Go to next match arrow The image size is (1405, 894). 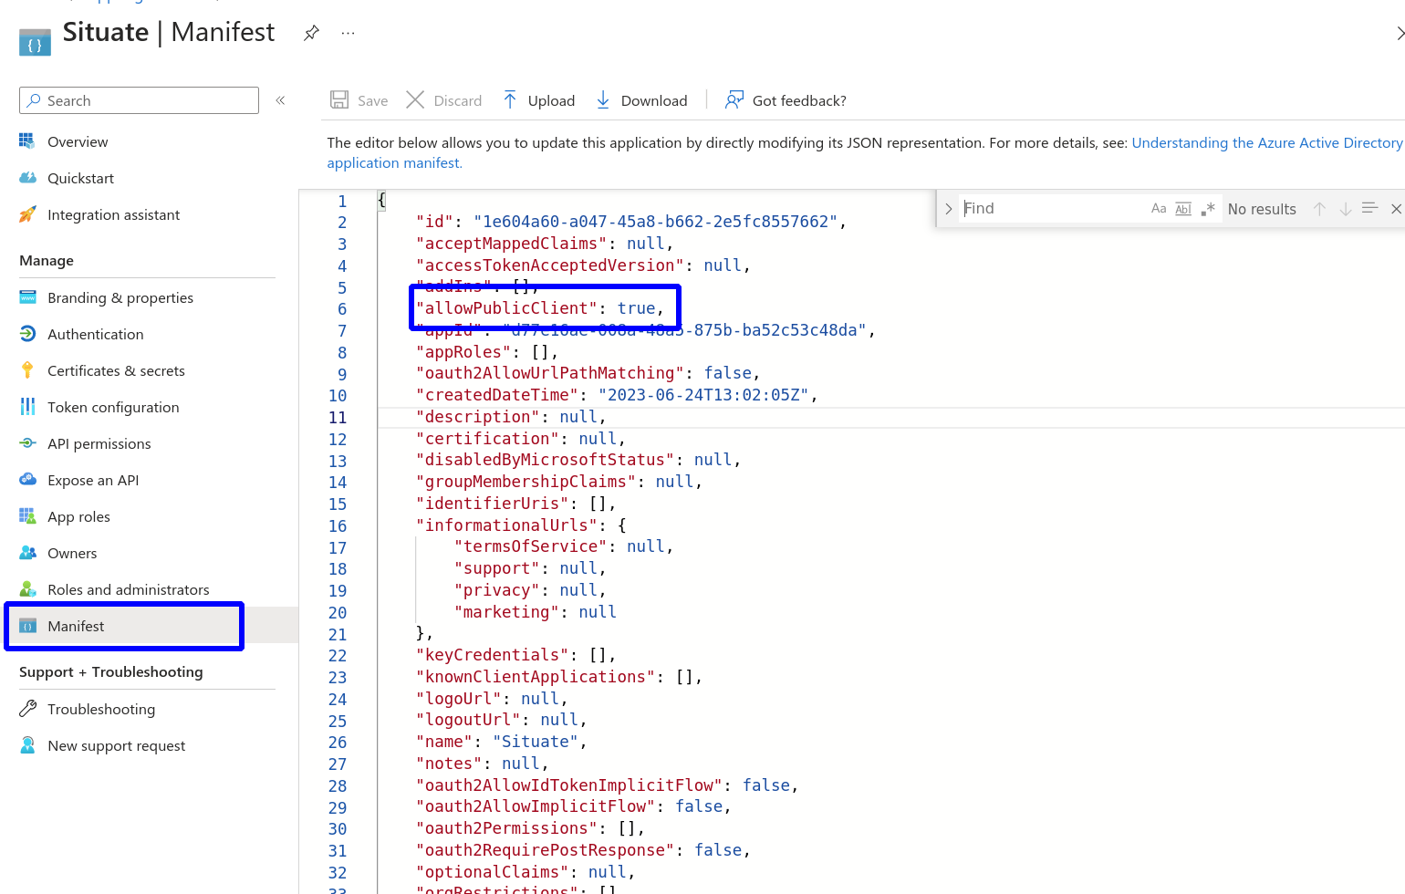tap(1345, 209)
